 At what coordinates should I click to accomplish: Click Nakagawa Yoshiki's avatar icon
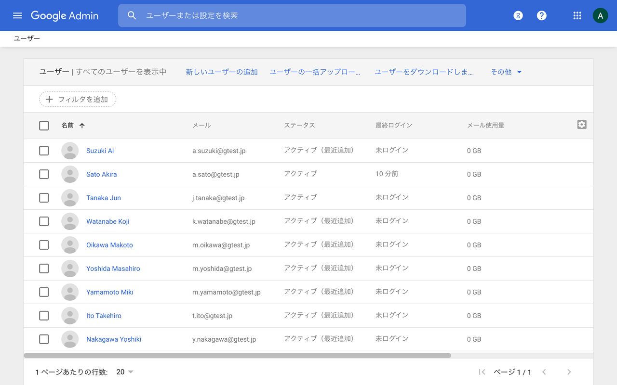tap(70, 339)
